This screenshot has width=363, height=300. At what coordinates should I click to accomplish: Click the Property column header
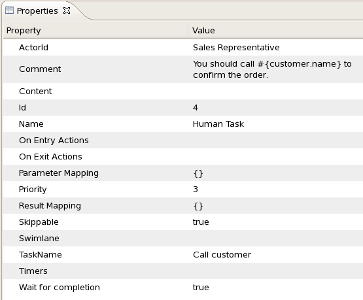click(x=95, y=31)
